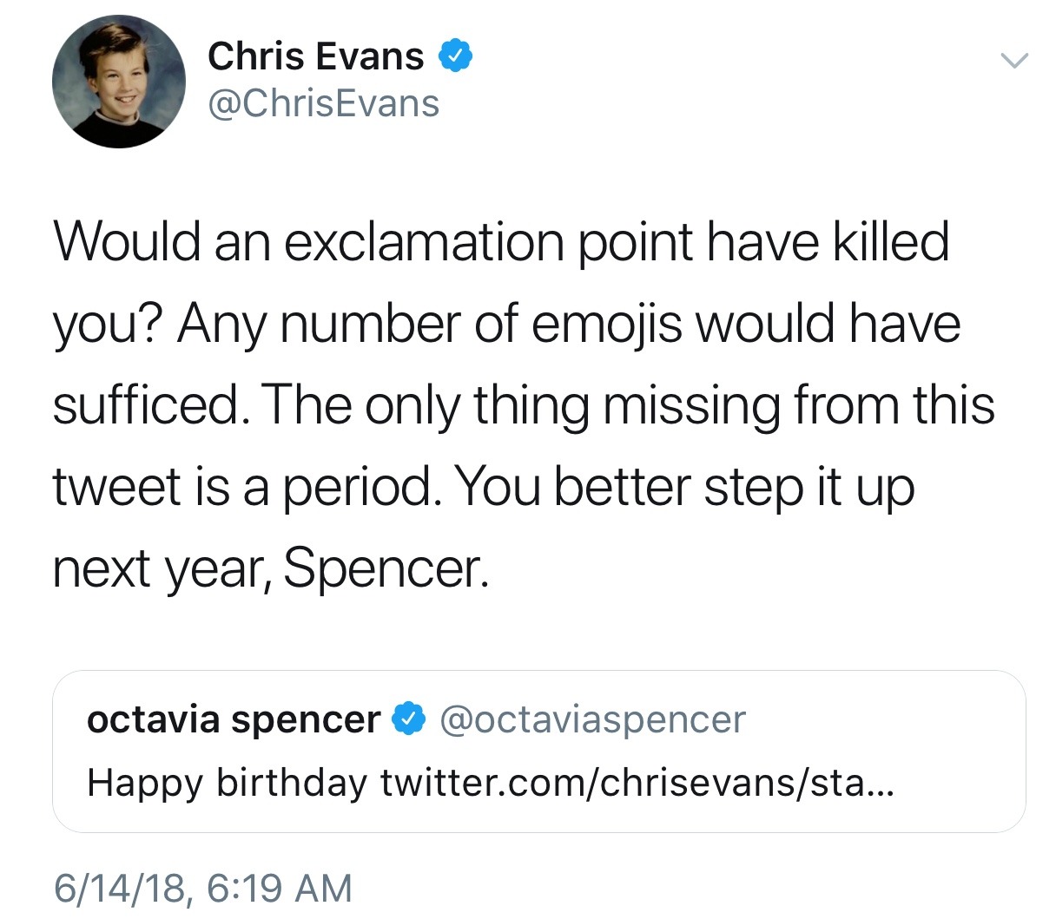
Task: Click octavia spencer's blue verified badge
Action: (x=410, y=719)
